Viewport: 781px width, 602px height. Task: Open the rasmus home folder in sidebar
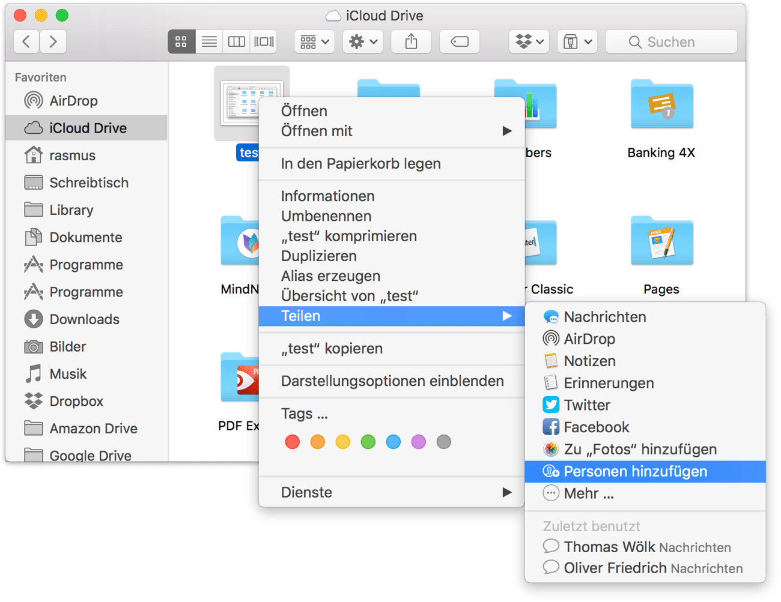point(86,155)
